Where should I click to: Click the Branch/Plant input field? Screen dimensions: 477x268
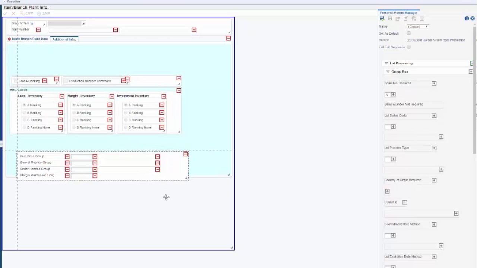click(64, 23)
